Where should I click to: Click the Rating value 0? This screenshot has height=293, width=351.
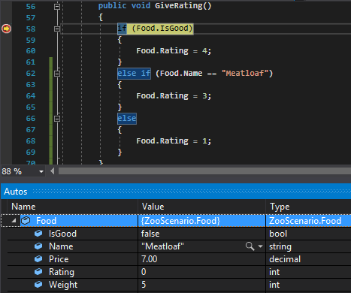(x=144, y=272)
